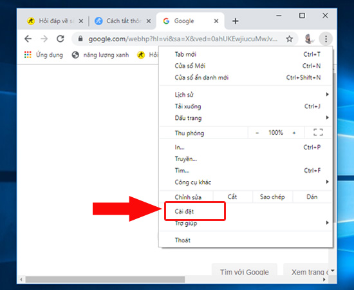The height and width of the screenshot is (290, 354).
Task: Click the Tìm với Google button
Action: (245, 272)
